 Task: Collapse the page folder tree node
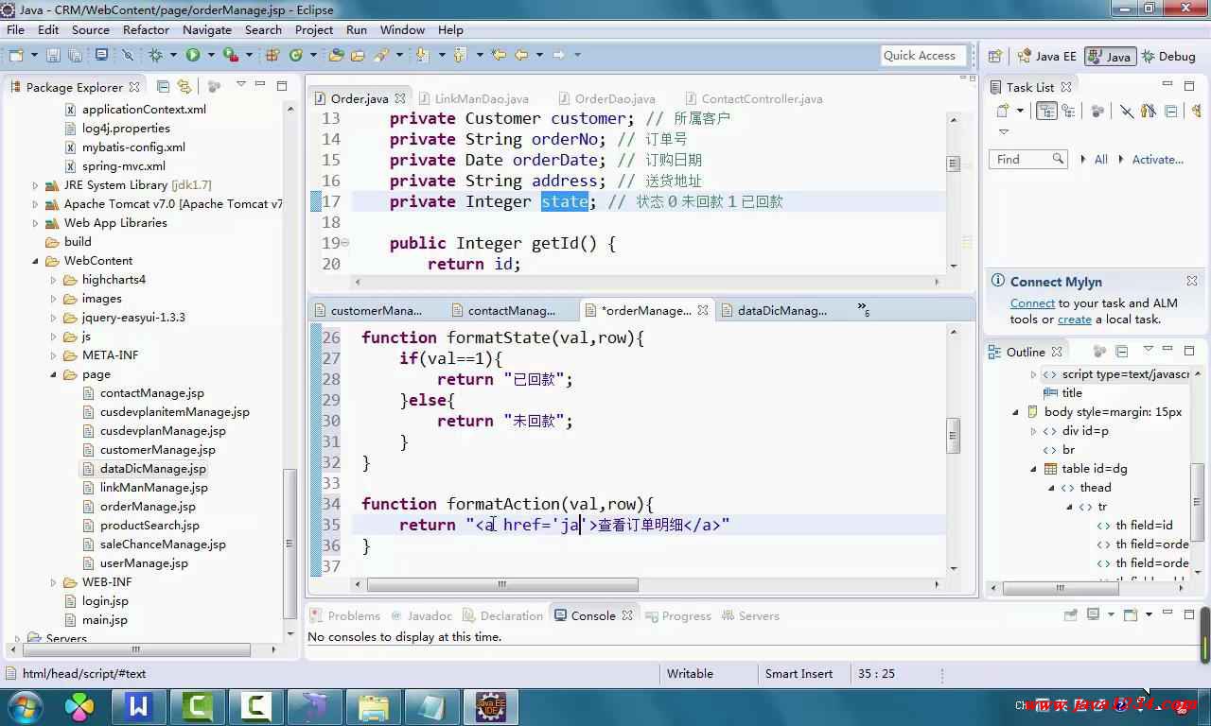(54, 374)
